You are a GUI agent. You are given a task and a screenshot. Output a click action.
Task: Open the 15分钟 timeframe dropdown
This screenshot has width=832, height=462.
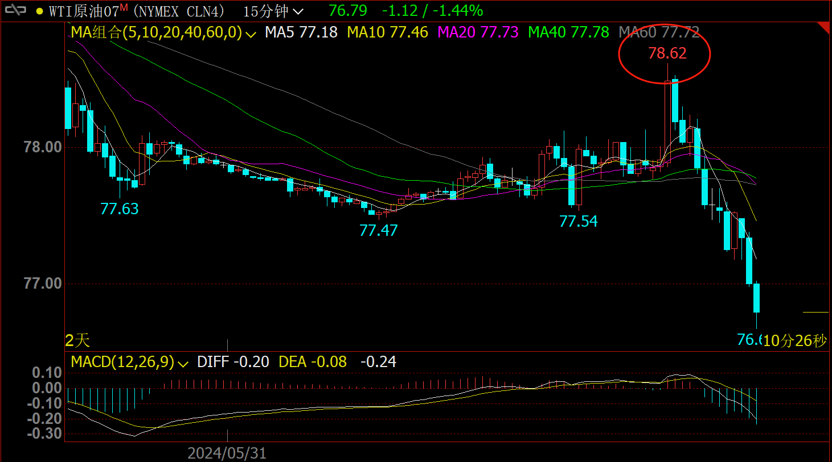point(273,11)
